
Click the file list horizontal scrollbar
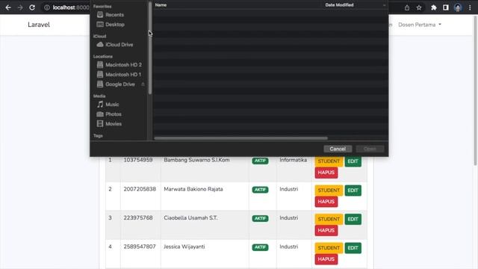coord(240,138)
